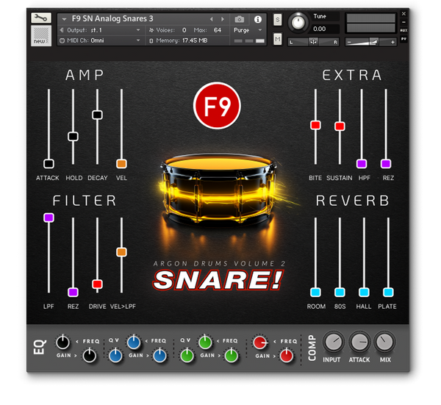The height and width of the screenshot is (405, 441).
Task: Click the black EQ Gain knob
Action: point(90,356)
